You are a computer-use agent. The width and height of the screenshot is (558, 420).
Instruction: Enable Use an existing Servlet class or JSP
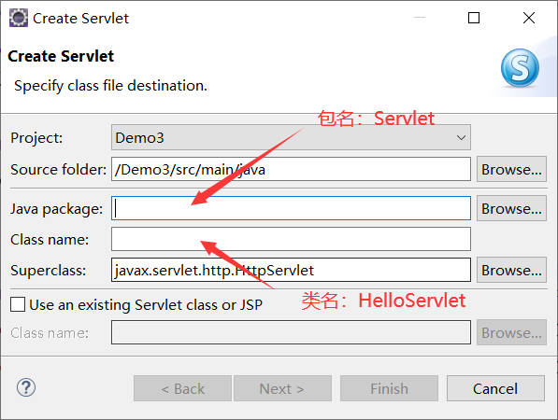18,304
